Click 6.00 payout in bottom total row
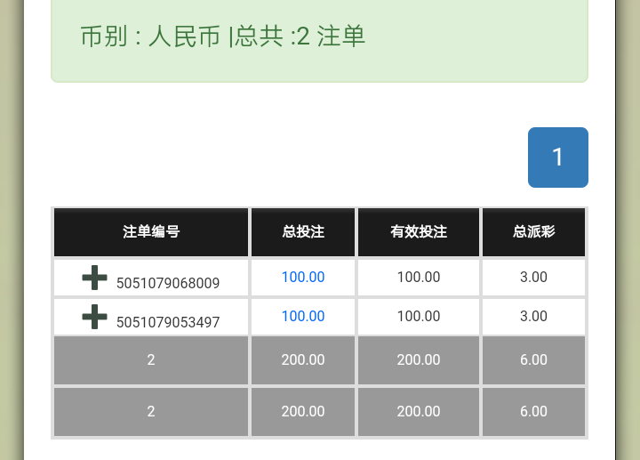640x460 pixels. (533, 412)
